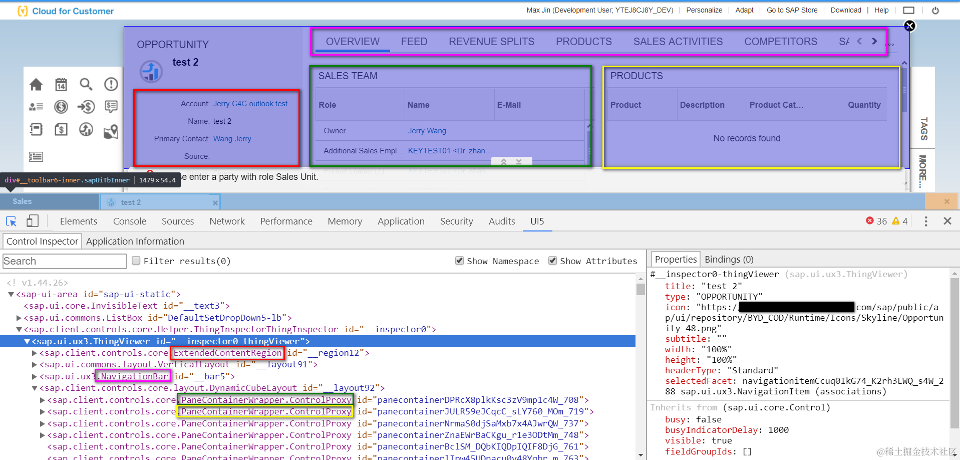
Task: Open the DevTools three-dot menu
Action: point(926,221)
